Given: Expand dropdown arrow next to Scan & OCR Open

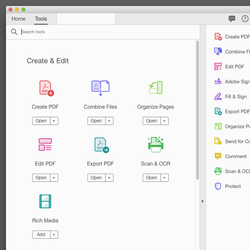Looking at the screenshot, I should click(164, 178).
